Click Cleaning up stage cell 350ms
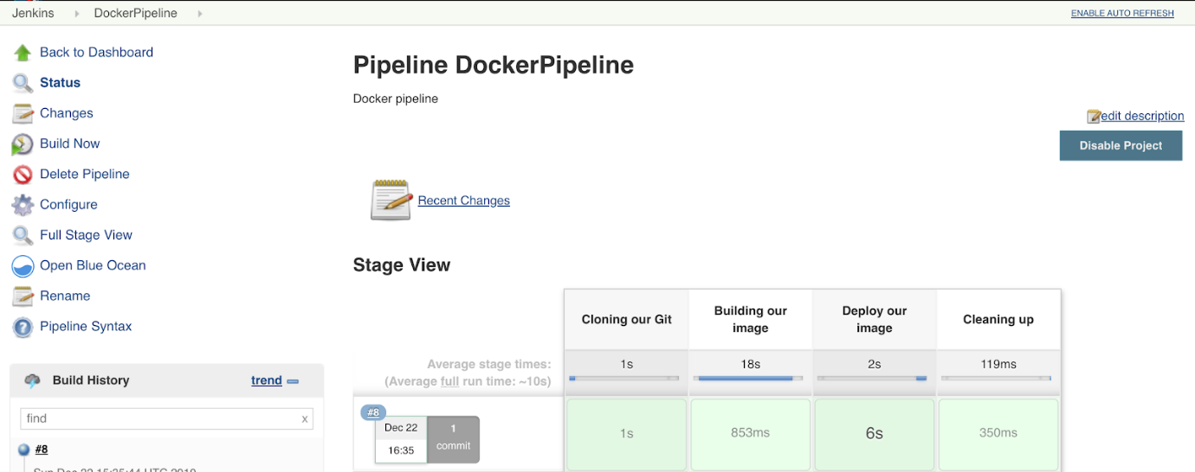 point(998,433)
